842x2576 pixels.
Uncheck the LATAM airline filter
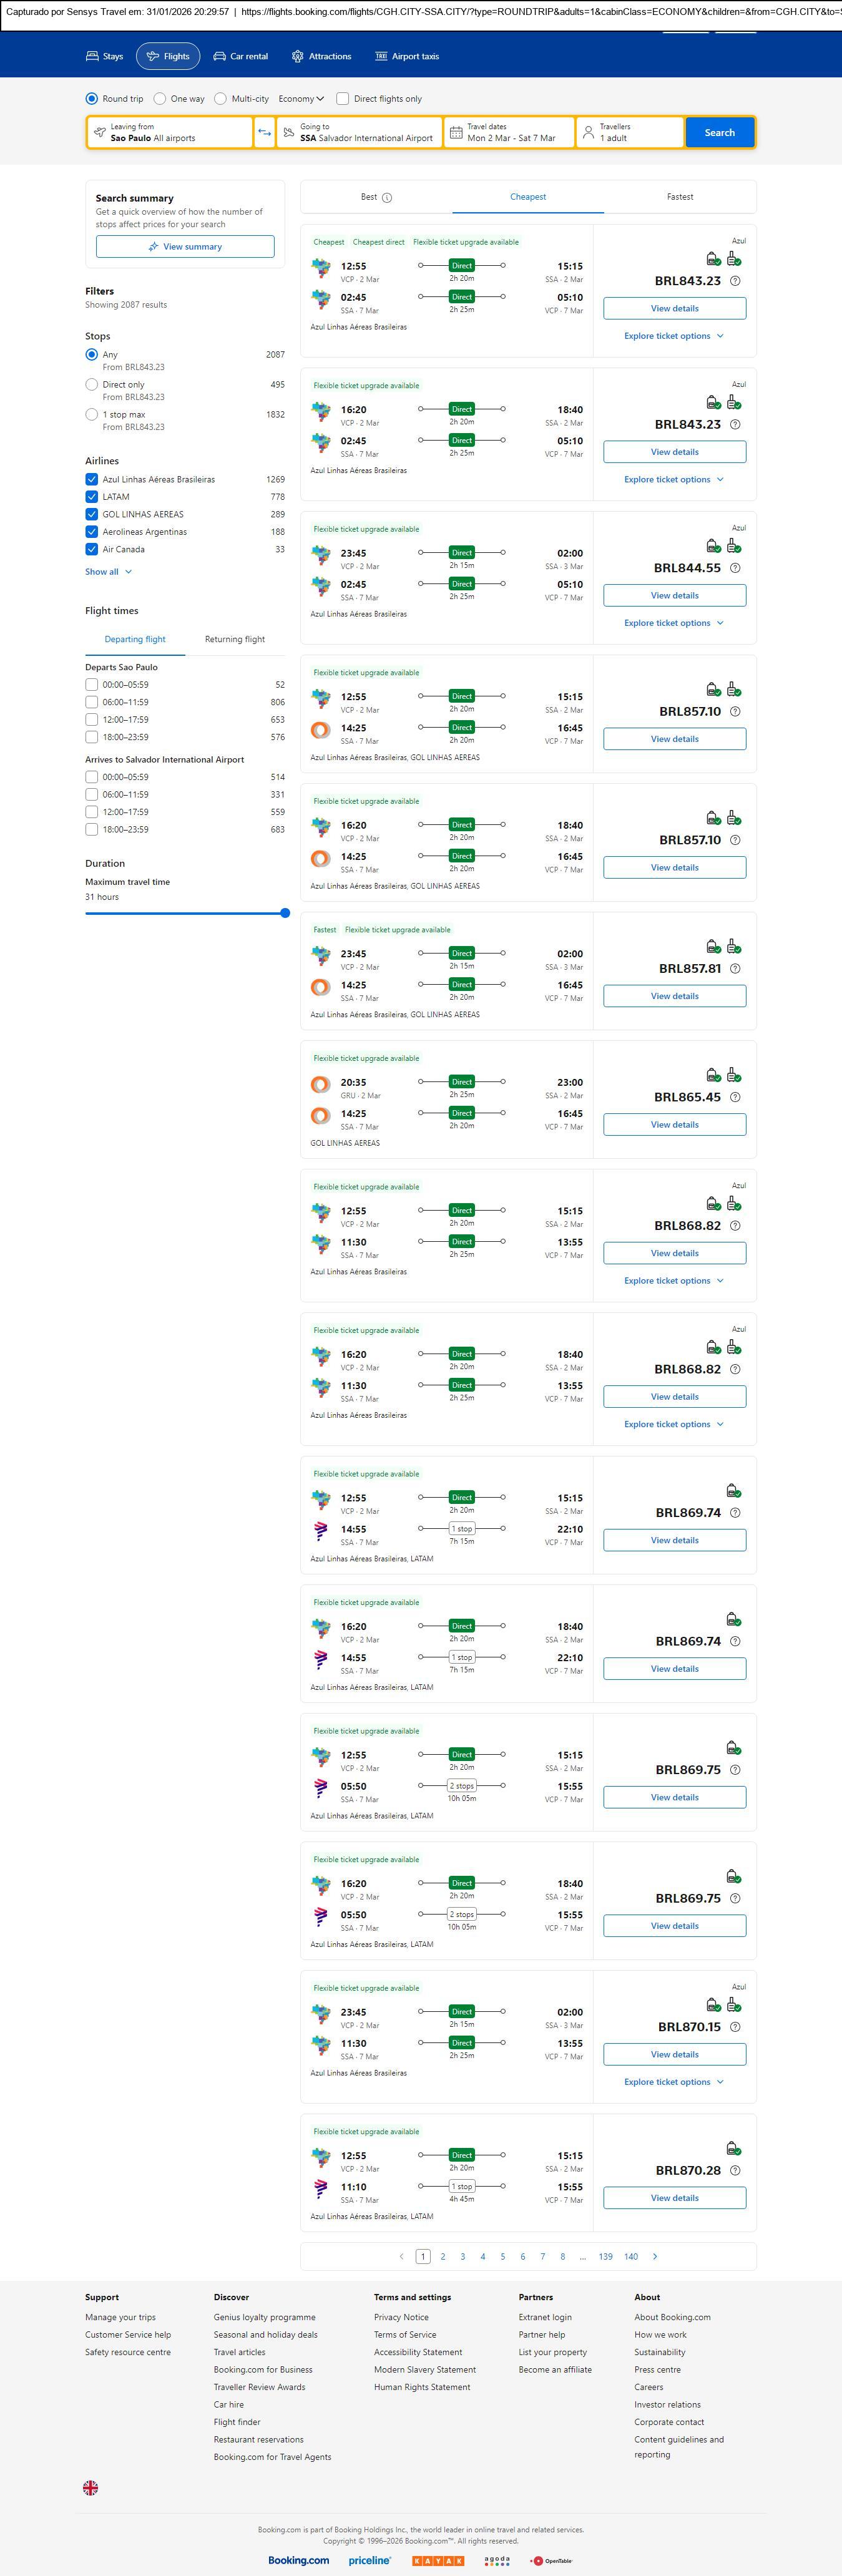(92, 497)
